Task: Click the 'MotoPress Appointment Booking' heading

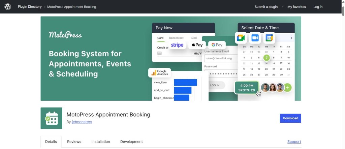Action: click(x=108, y=114)
